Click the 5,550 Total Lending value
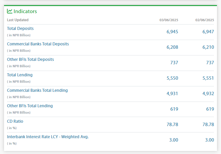Viewport: 221px width, 154px height. [172, 78]
